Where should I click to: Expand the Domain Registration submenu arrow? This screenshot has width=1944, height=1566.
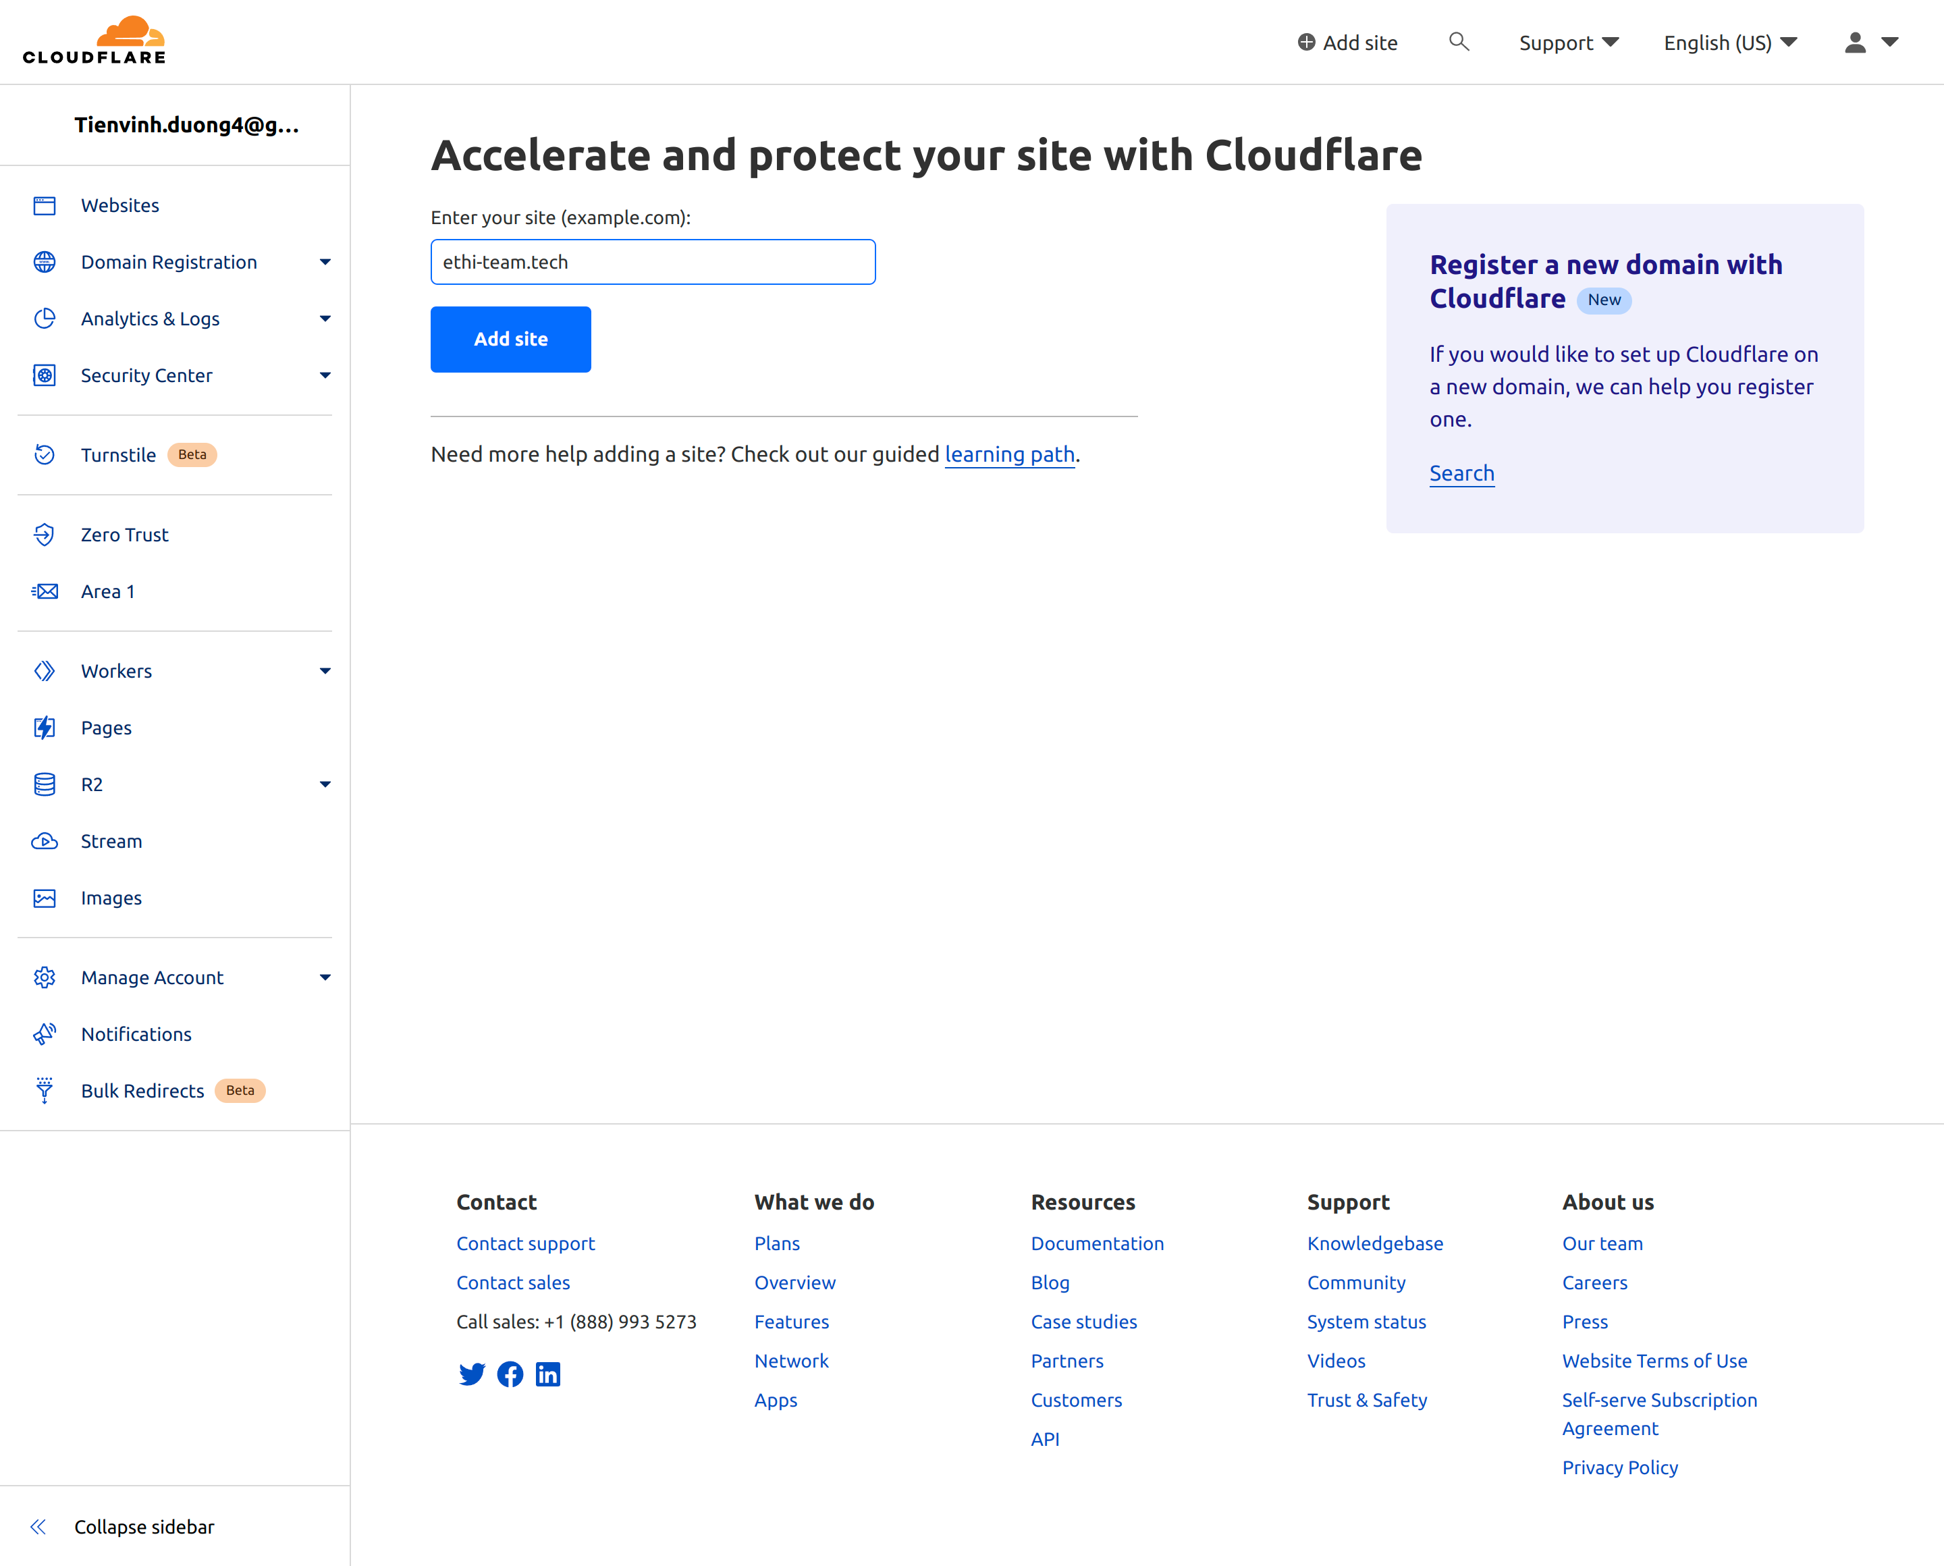tap(325, 263)
